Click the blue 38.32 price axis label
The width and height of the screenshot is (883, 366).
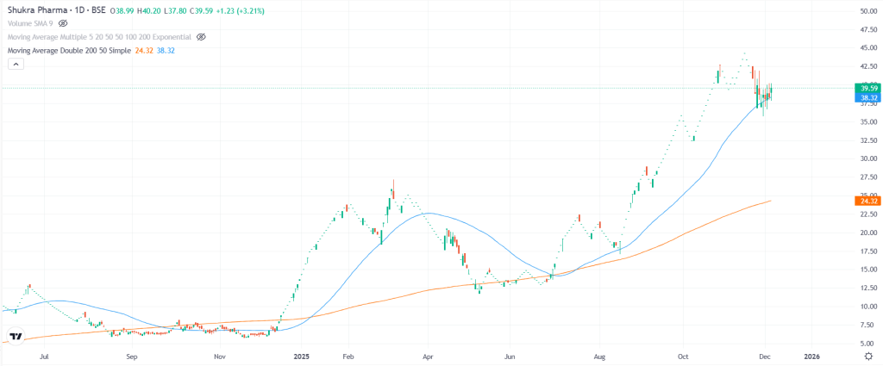(x=865, y=98)
